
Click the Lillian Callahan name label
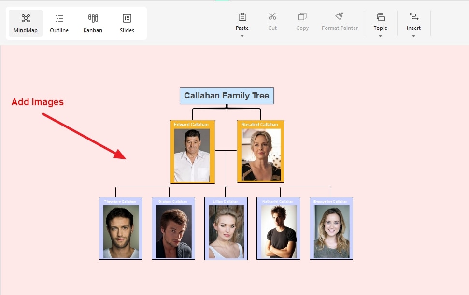(x=226, y=201)
